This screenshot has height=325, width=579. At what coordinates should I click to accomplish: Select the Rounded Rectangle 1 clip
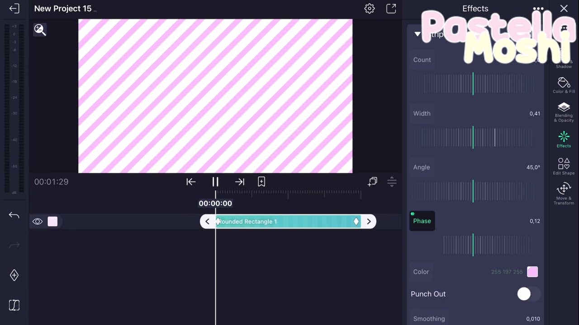click(288, 222)
